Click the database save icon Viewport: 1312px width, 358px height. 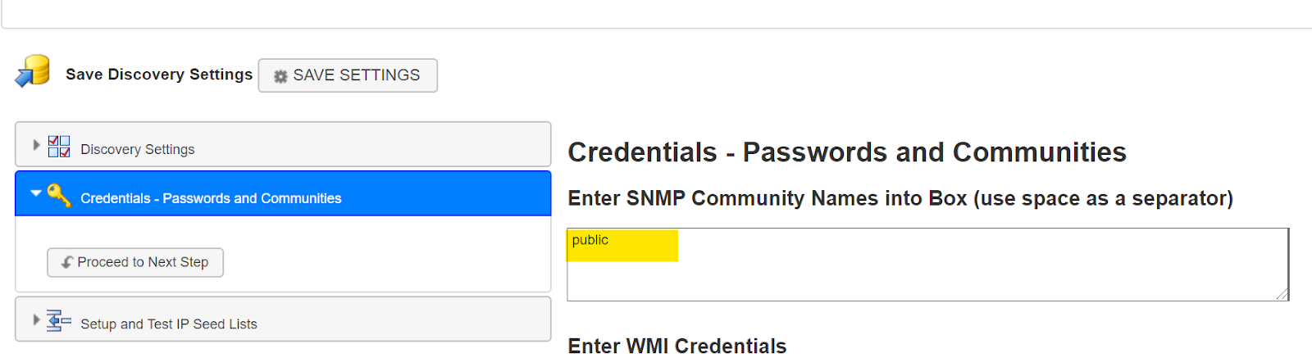pyautogui.click(x=33, y=71)
